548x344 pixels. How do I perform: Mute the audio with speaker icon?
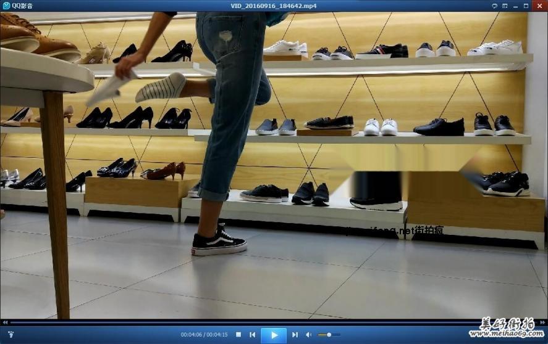(x=309, y=335)
